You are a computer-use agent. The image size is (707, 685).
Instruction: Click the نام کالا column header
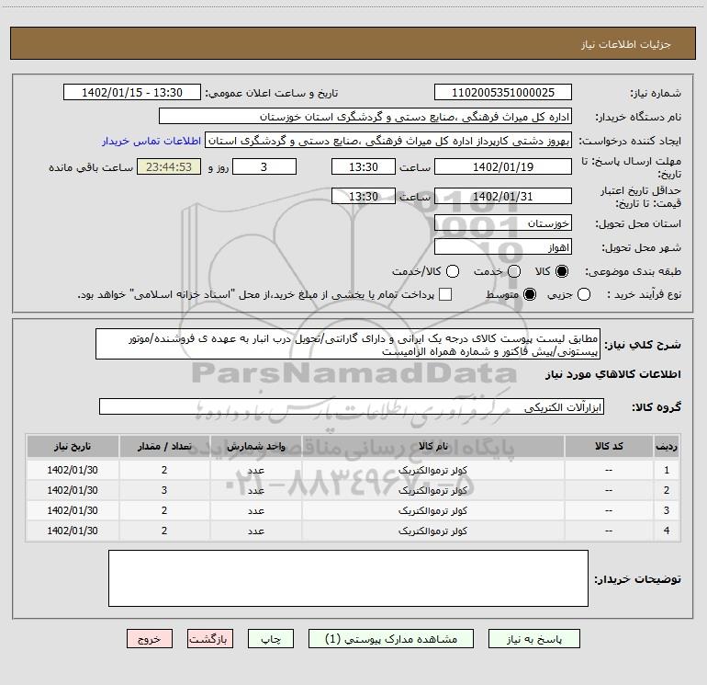[x=432, y=446]
